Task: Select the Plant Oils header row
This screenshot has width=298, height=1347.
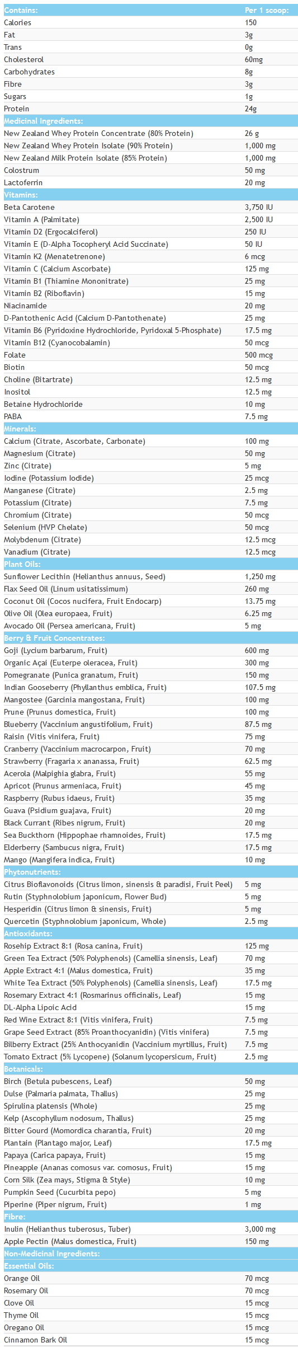Action: click(x=149, y=564)
